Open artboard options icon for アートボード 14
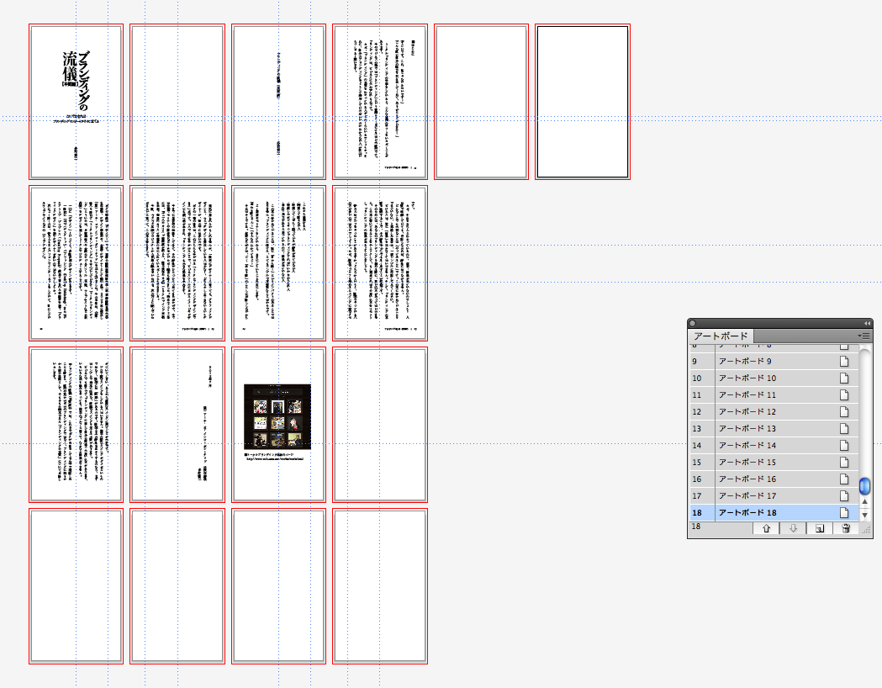 click(x=844, y=446)
